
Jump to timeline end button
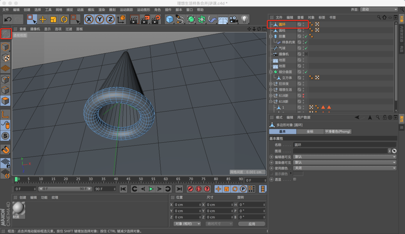179,189
